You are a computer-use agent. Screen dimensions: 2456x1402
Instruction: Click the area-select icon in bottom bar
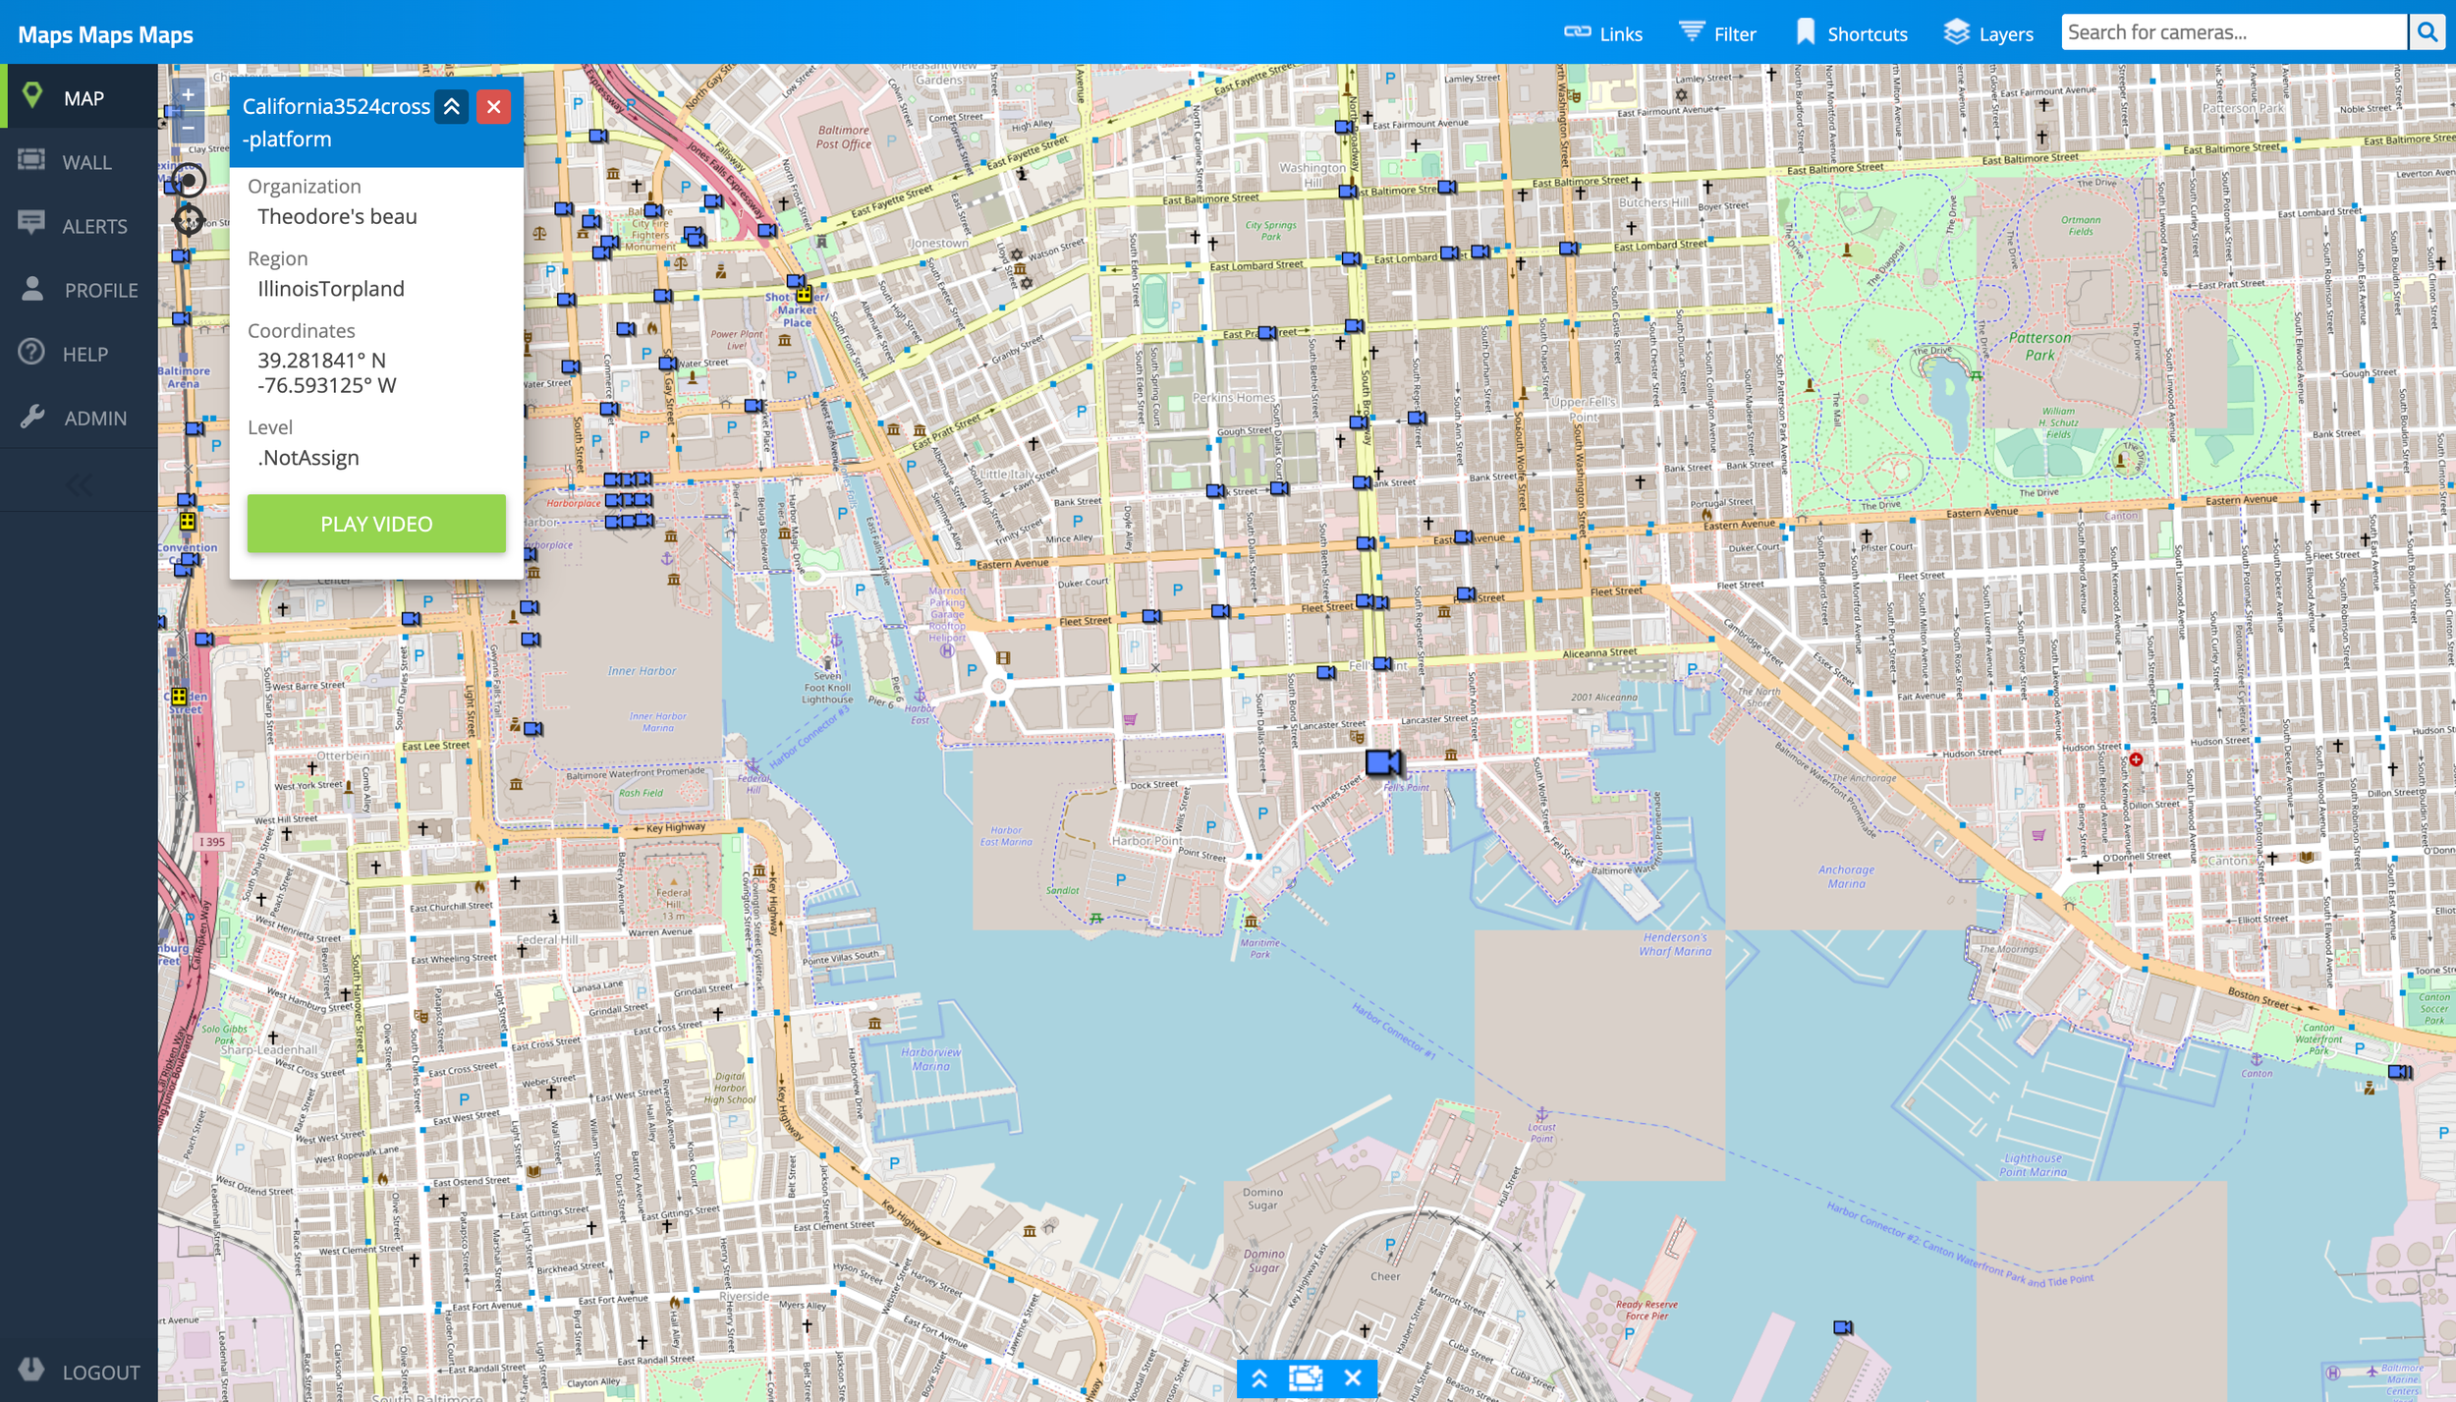(x=1306, y=1377)
